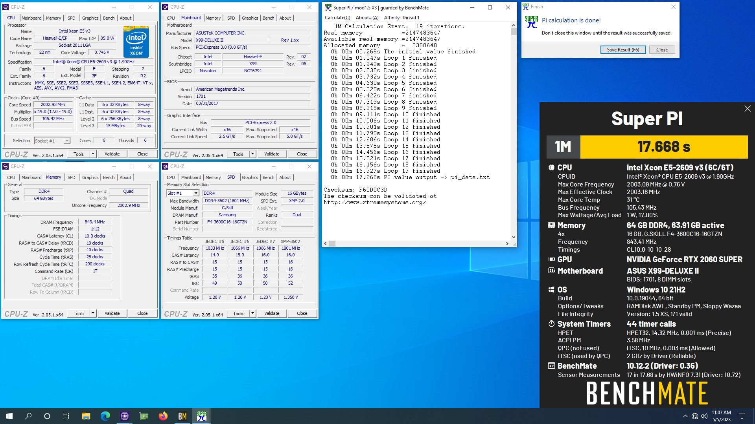
Task: Click Super PI window title icon
Action: 328,7
